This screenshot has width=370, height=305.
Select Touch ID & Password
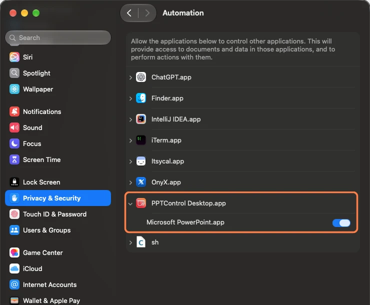tap(58, 214)
